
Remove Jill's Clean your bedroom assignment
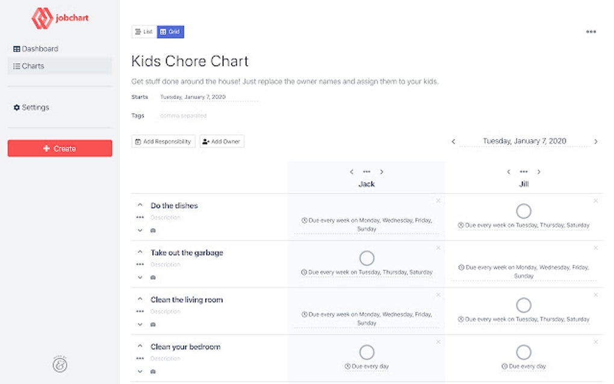(x=595, y=342)
